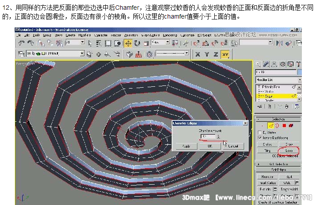Collapse the Edit Edges rollout header
Screen dimensions: 325x205
(x=278, y=170)
